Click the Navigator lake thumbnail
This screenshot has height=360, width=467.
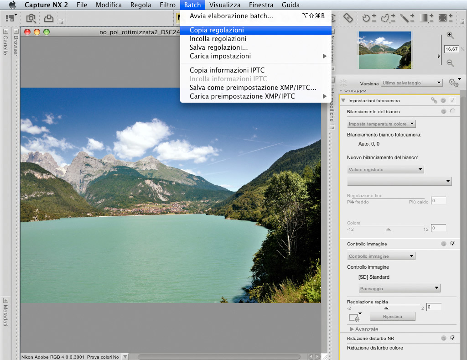tap(385, 50)
